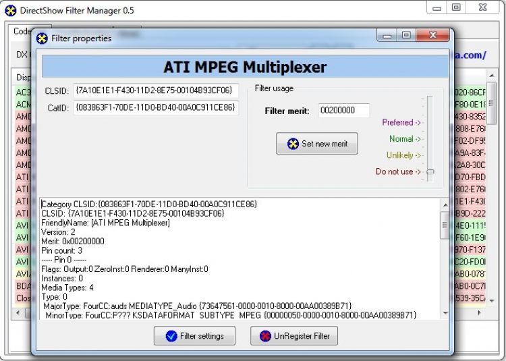The width and height of the screenshot is (506, 361).
Task: Click the AC3 row in main window list
Action: (x=23, y=92)
